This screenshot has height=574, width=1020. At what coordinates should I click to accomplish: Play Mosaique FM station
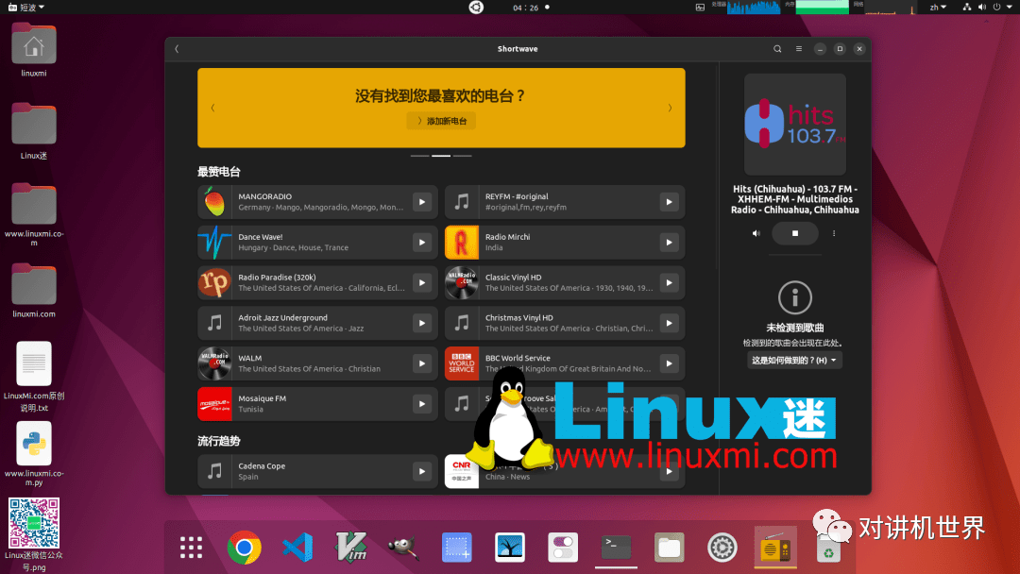point(422,404)
